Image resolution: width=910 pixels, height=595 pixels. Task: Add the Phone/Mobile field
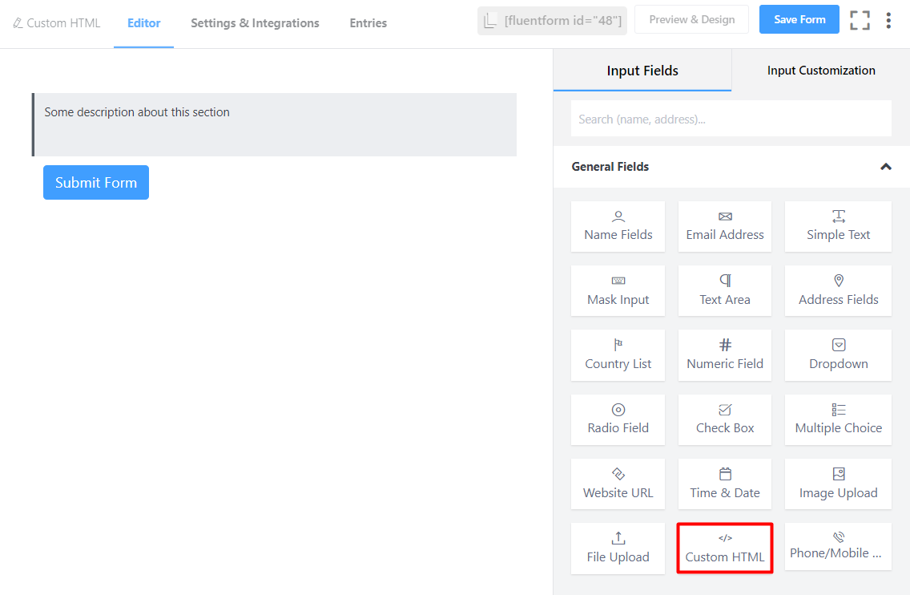pyautogui.click(x=838, y=547)
